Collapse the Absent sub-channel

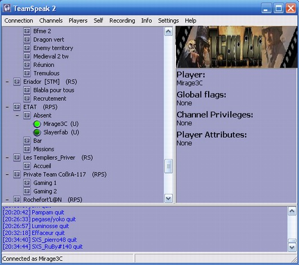[17, 115]
